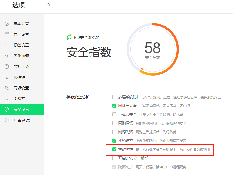Go to 标签设置
Image resolution: width=233 pixels, height=175 pixels.
coord(22,45)
